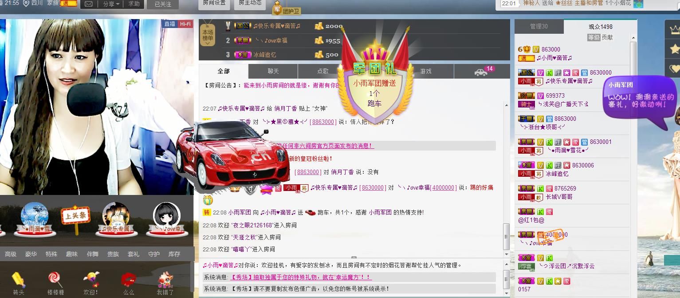Screen dimensions: 680x298
Task: Open the car icon tab with badge 14
Action: tap(481, 72)
